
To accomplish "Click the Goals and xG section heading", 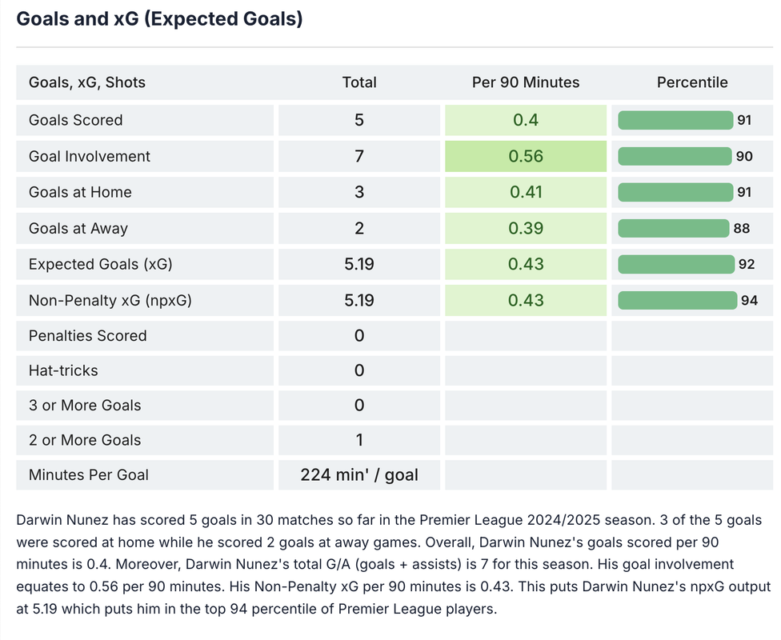I will click(159, 19).
